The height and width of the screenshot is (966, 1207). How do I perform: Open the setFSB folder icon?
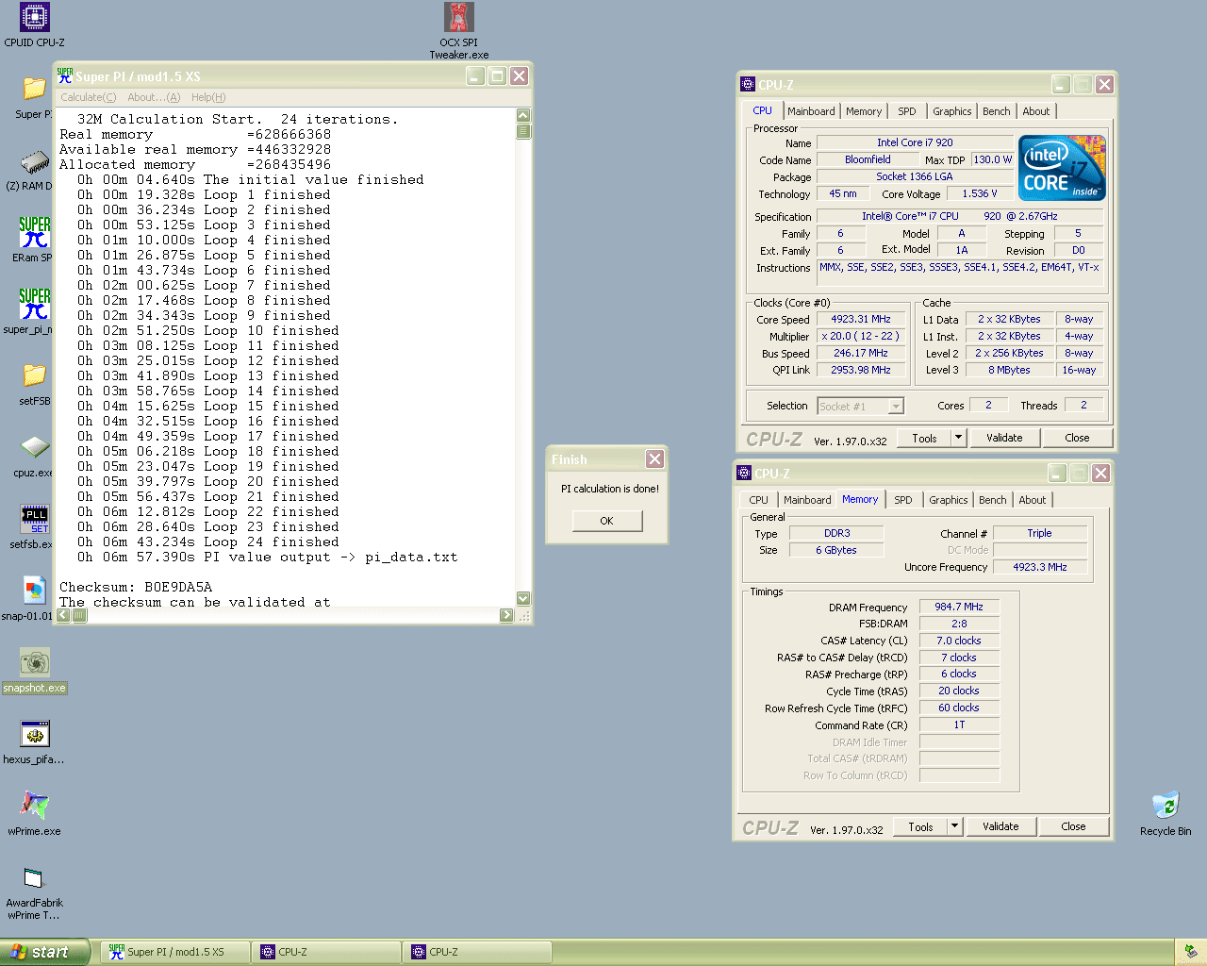(34, 375)
